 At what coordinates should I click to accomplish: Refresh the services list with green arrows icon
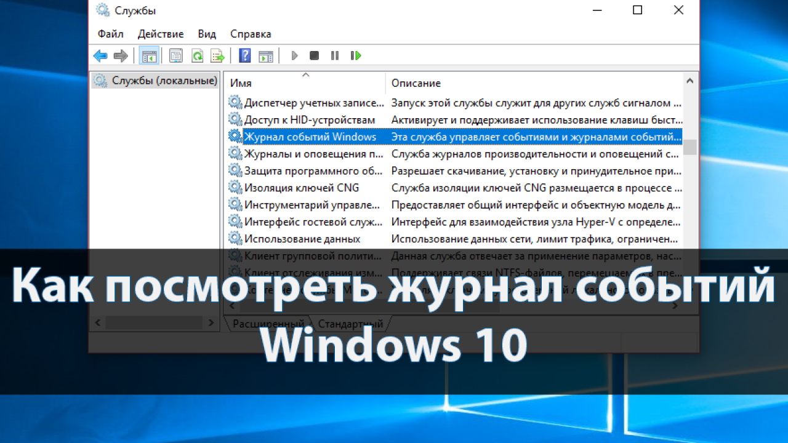(x=197, y=56)
